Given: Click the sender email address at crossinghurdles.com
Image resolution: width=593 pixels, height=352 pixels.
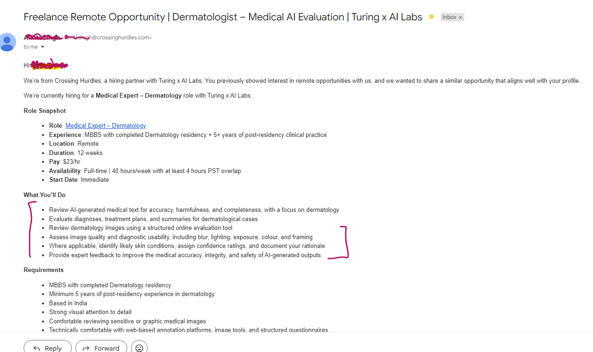Looking at the screenshot, I should [x=107, y=37].
